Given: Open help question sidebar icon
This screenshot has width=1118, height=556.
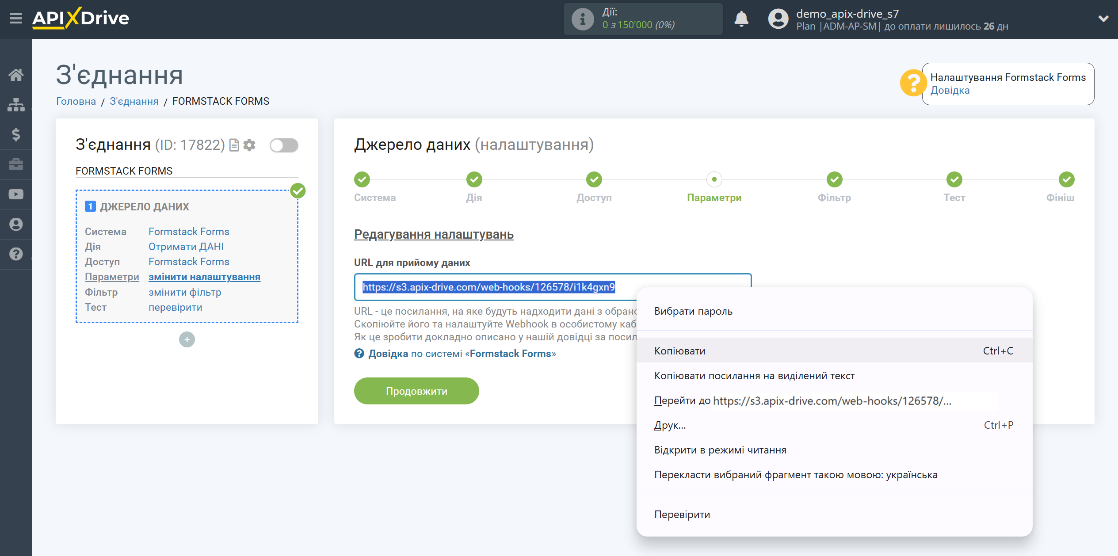Looking at the screenshot, I should point(16,254).
